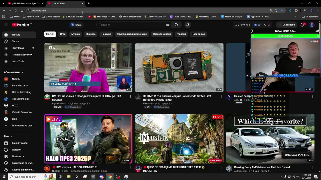Open Chrome extensions puzzle icon
The height and width of the screenshot is (180, 321).
tap(296, 10)
